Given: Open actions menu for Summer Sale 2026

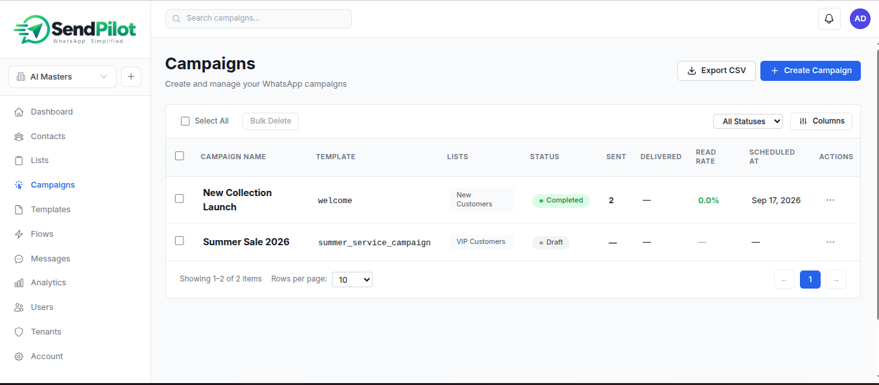Looking at the screenshot, I should (830, 241).
